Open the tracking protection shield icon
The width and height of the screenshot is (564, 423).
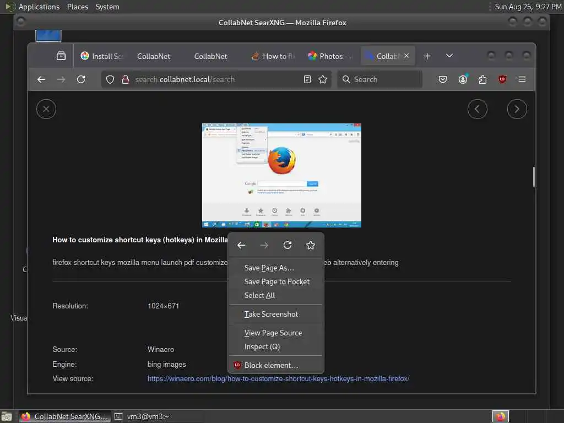[110, 79]
